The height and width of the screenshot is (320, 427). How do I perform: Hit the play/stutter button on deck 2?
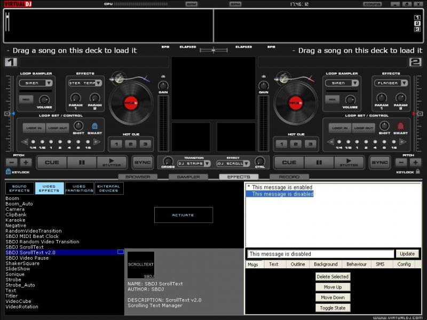click(x=349, y=163)
